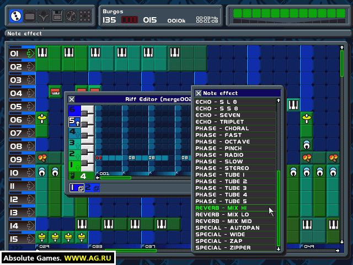Image resolution: width=353 pixels, height=265 pixels.
Task: Click the note length icon beside the 4 in the Riff Editor
Action: click(x=72, y=176)
